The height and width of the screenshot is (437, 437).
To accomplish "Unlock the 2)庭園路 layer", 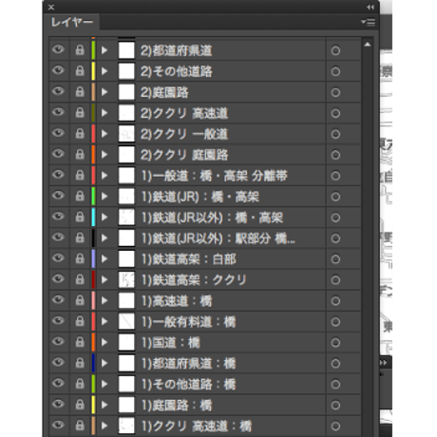I will [x=80, y=92].
